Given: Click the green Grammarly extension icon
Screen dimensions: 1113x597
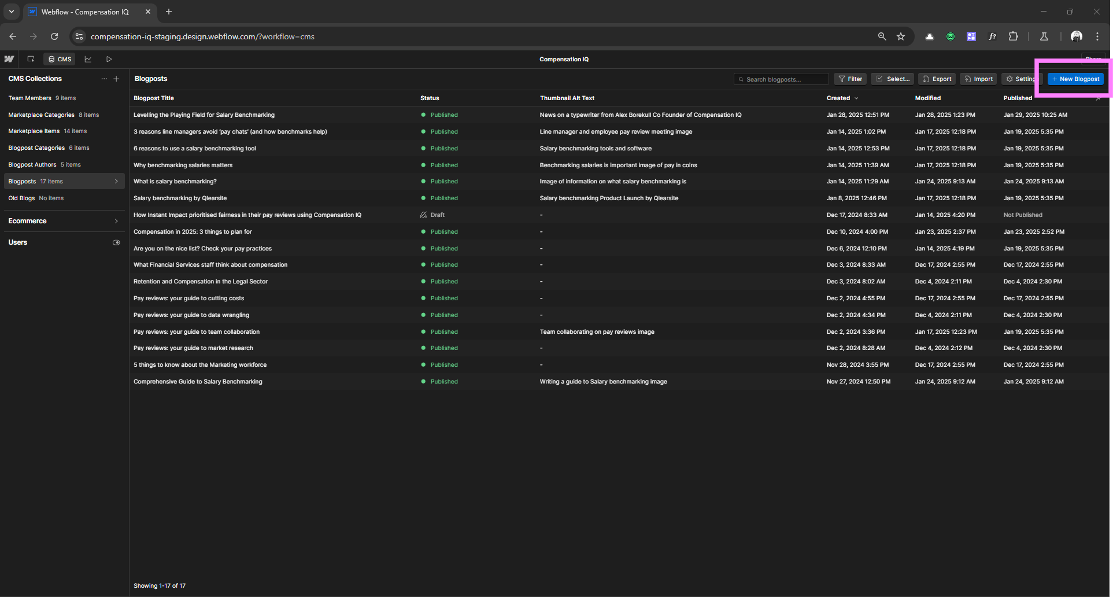Looking at the screenshot, I should point(951,36).
